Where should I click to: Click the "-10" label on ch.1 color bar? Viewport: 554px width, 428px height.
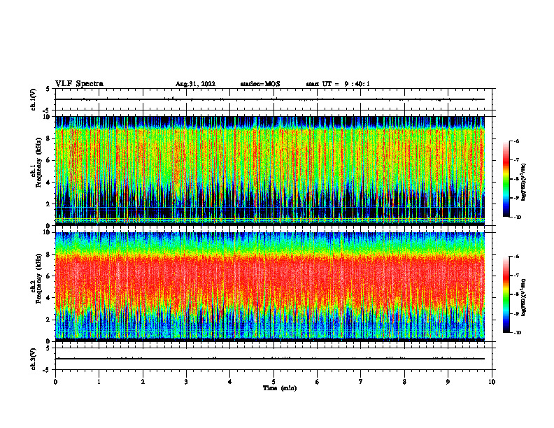(517, 217)
